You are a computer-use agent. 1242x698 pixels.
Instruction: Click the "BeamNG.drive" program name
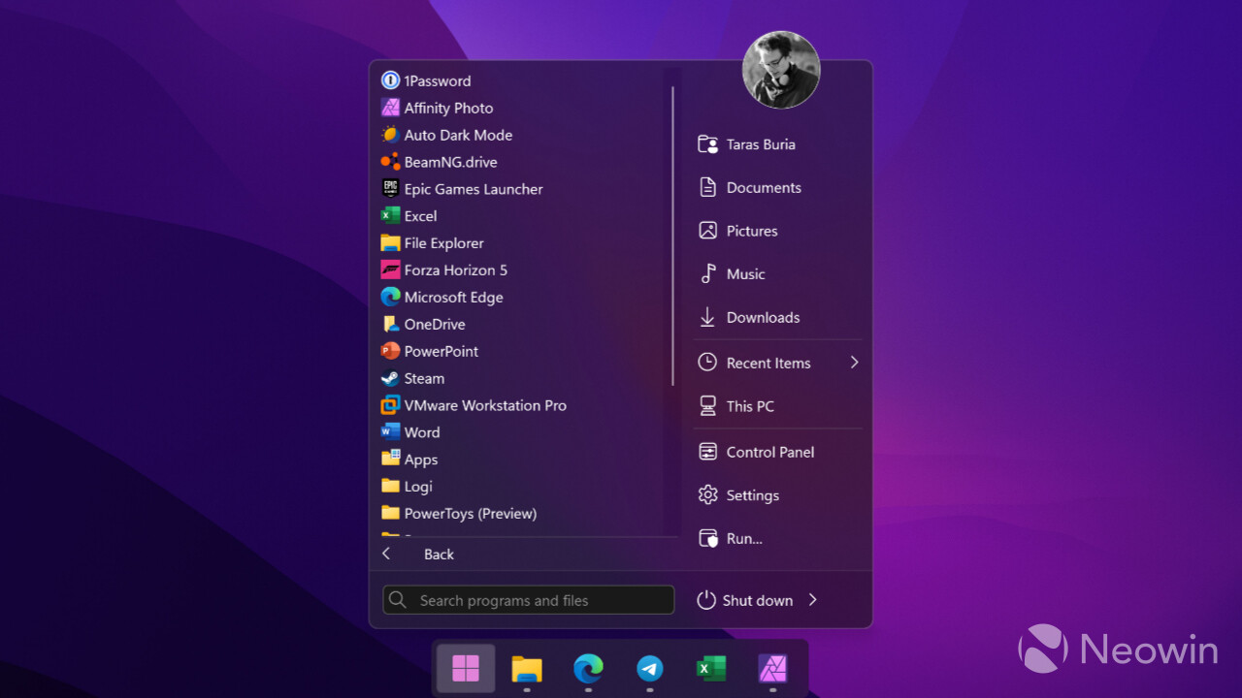[x=450, y=162]
